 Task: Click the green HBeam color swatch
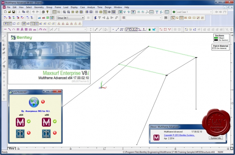[216, 38]
